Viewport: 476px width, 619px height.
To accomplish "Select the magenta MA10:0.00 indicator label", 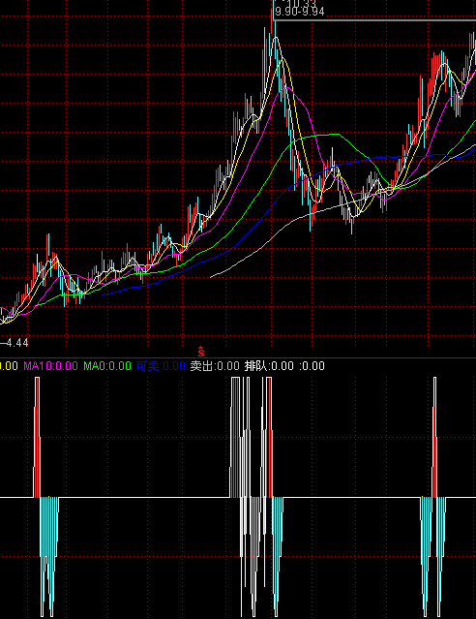I will (x=50, y=366).
